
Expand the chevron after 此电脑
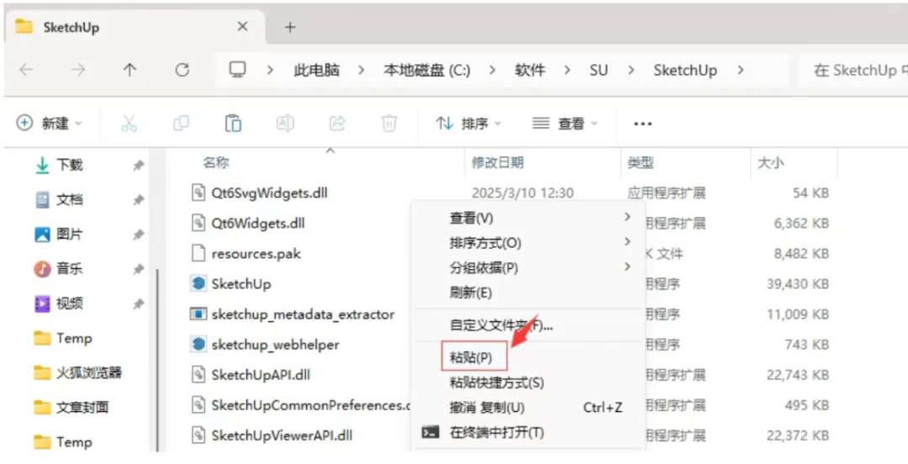click(362, 70)
